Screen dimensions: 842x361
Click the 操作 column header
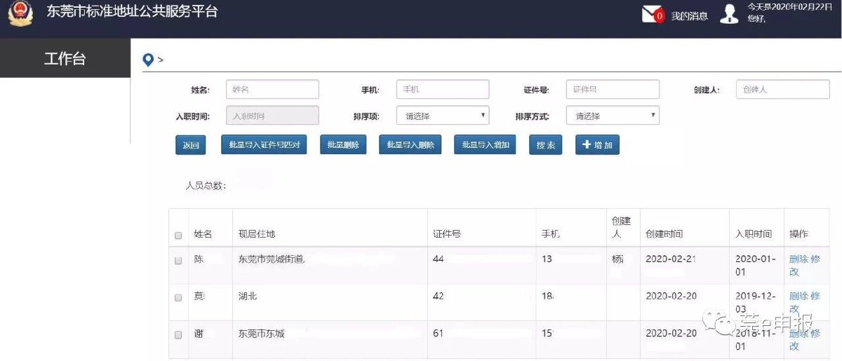click(798, 234)
